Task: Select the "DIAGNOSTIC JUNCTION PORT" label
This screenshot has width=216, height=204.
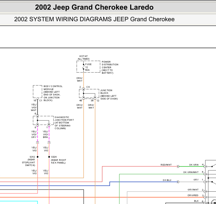Action: 64,123
